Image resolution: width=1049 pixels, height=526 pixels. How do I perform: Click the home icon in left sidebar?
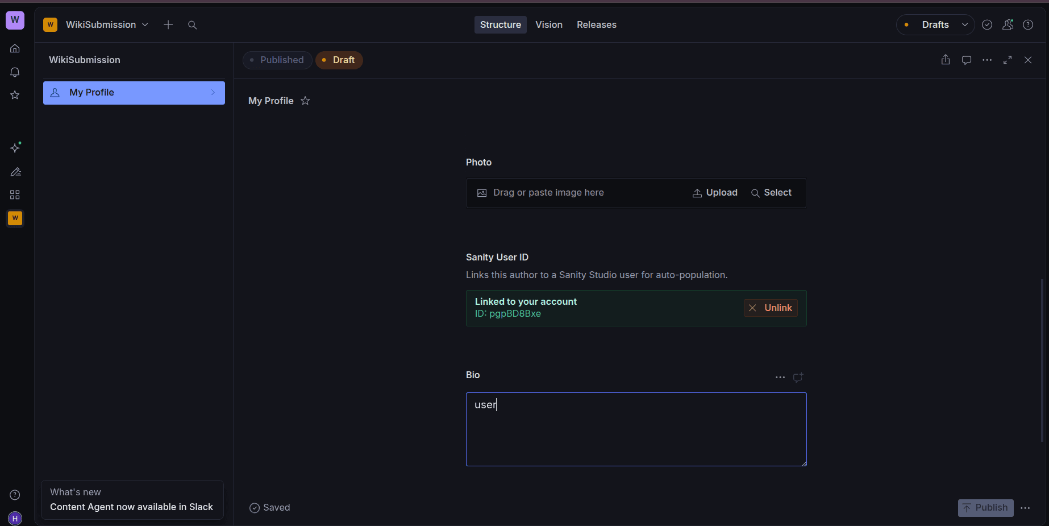click(15, 48)
